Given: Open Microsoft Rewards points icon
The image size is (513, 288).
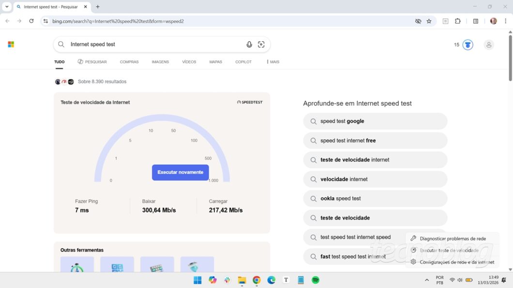Looking at the screenshot, I should pyautogui.click(x=467, y=44).
